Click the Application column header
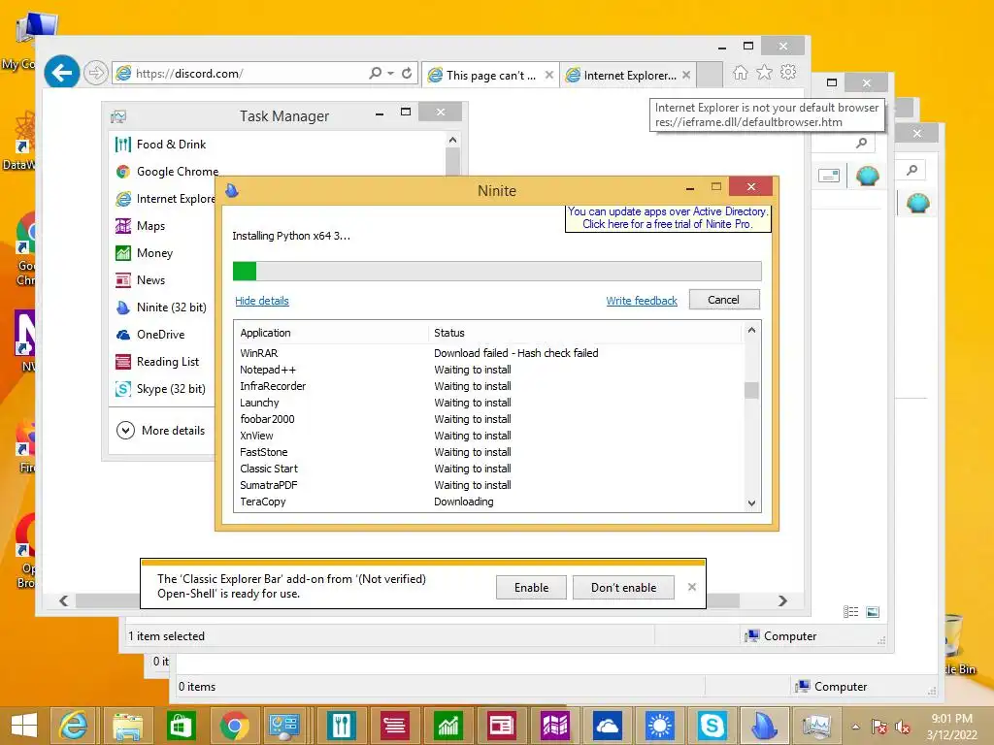 coord(331,334)
